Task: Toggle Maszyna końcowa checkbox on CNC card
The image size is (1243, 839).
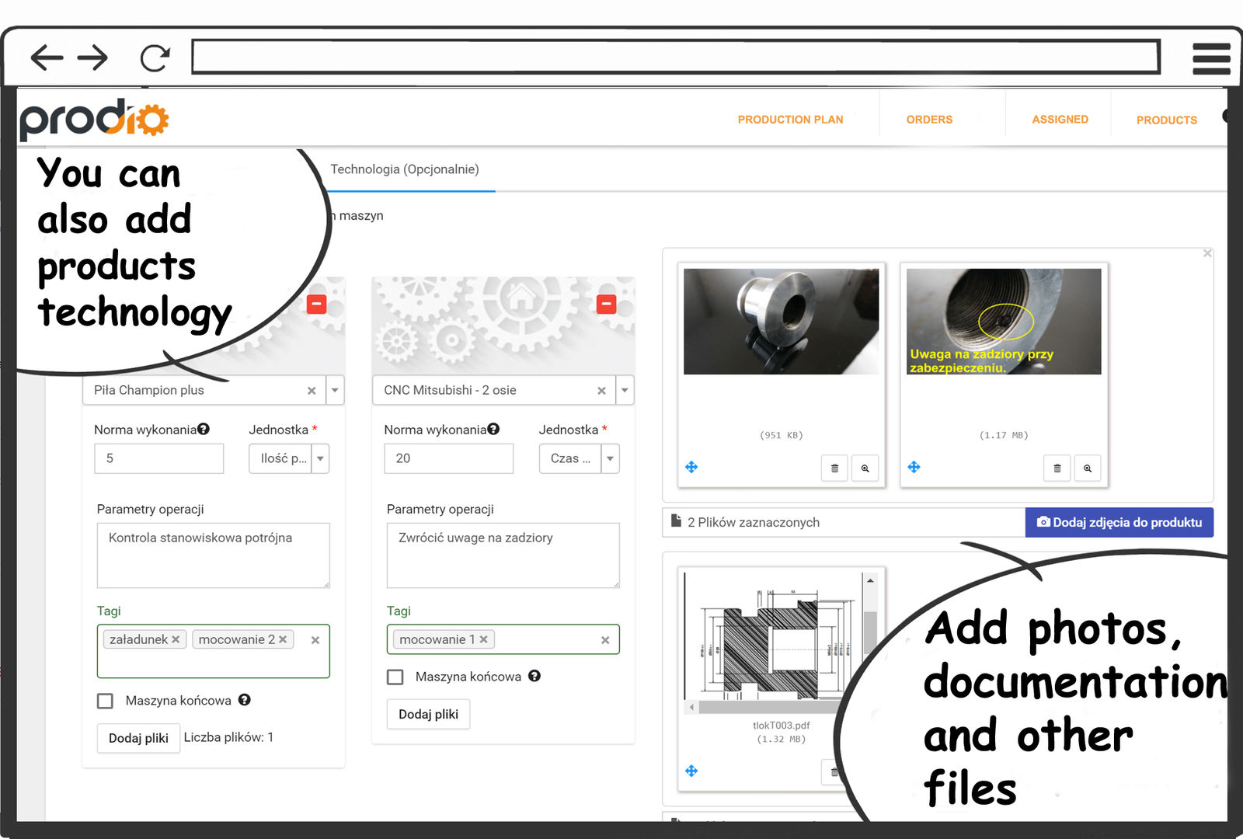Action: (x=395, y=677)
